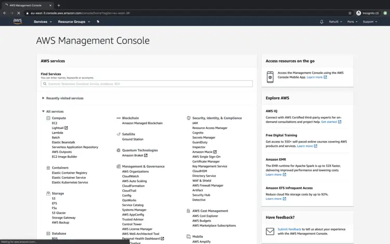Click the Quantum Technologies category icon
The width and height of the screenshot is (390, 244).
(x=119, y=150)
